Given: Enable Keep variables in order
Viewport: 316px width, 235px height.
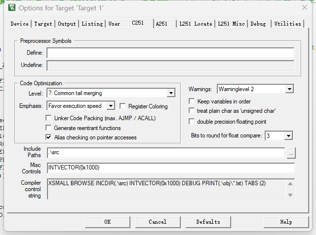Looking at the screenshot, I should click(x=192, y=101).
